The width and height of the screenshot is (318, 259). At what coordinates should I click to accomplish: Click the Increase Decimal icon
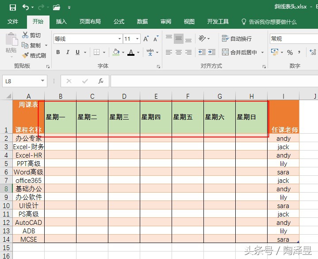[313, 52]
